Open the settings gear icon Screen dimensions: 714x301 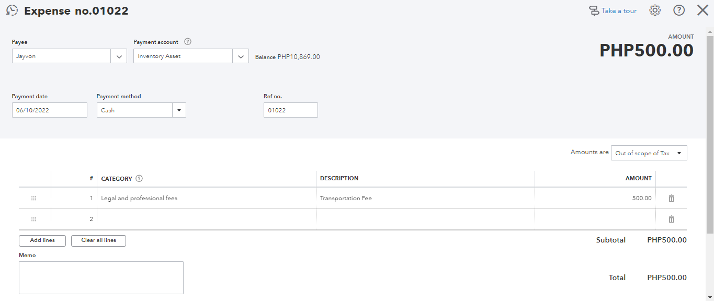point(655,10)
